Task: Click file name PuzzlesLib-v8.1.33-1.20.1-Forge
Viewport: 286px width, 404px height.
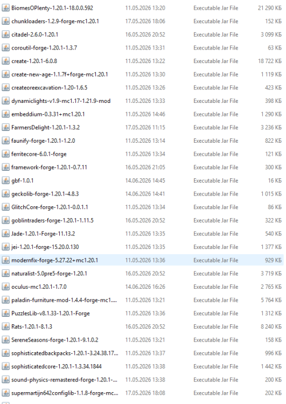Action: point(51,313)
